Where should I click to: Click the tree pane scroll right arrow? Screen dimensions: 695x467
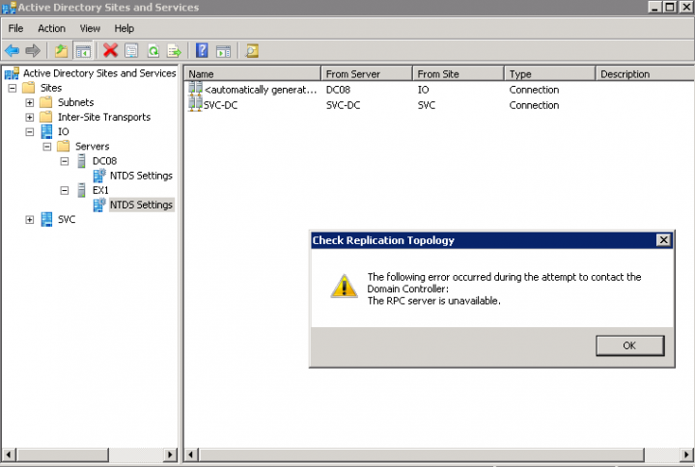pos(170,454)
